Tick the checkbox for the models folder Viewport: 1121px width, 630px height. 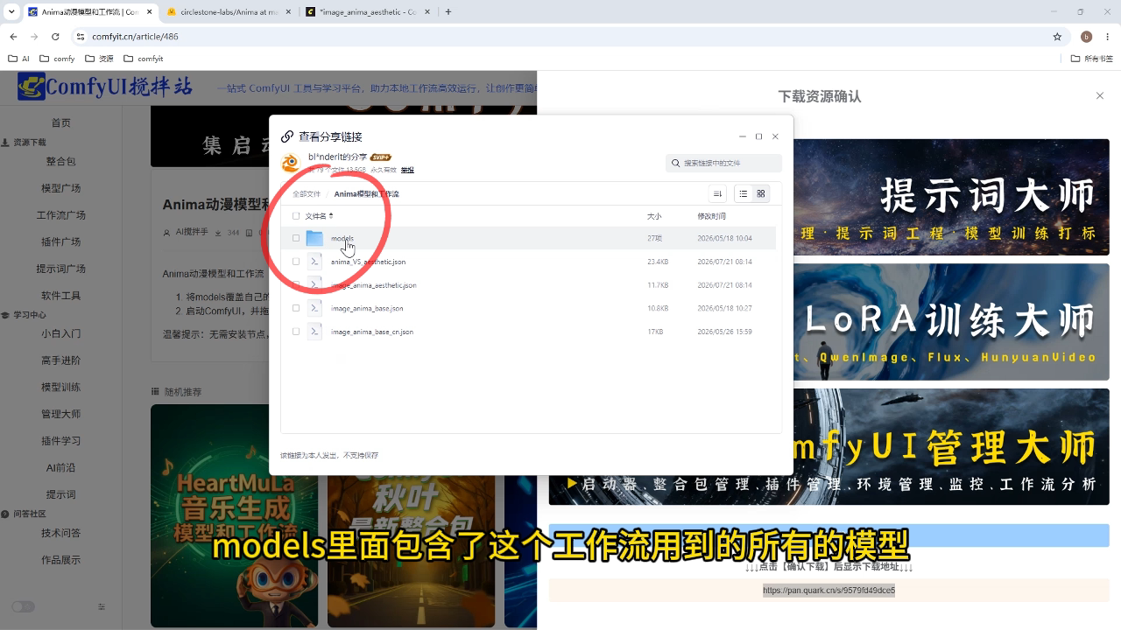296,238
